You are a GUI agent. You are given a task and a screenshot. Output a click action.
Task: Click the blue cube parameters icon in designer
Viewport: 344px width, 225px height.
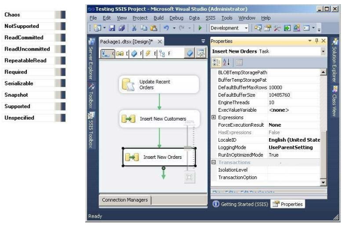point(190,53)
